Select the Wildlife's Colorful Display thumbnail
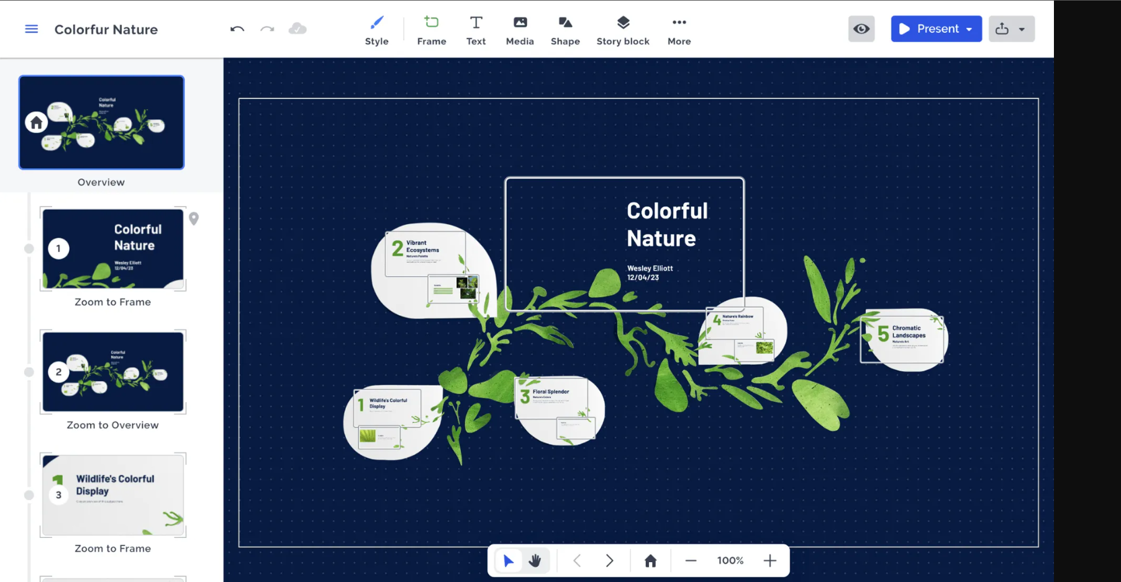The height and width of the screenshot is (582, 1121). (x=113, y=495)
